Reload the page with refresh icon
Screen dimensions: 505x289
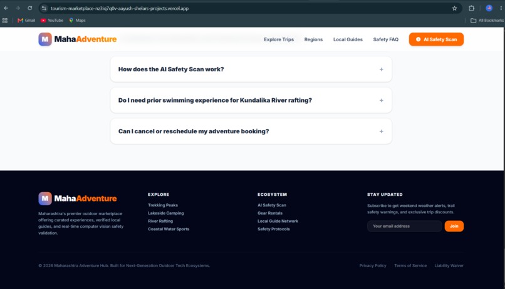[x=29, y=8]
